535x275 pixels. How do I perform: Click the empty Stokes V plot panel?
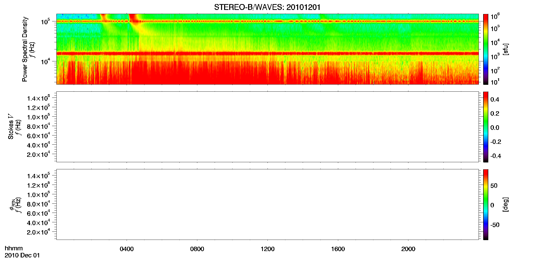coord(267,127)
